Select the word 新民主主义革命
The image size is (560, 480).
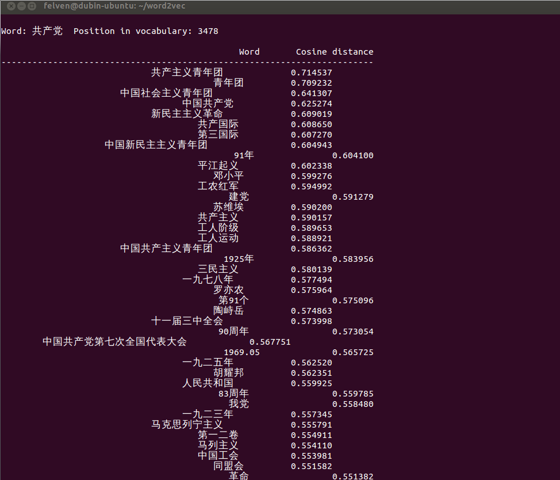pos(187,114)
